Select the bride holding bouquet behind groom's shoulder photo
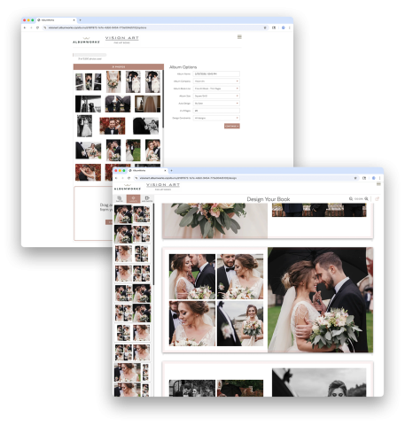Screen dimensions: 405x425 (240, 323)
